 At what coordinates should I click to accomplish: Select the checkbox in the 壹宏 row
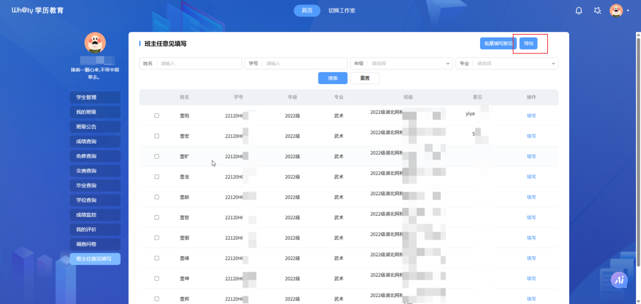coord(157,136)
